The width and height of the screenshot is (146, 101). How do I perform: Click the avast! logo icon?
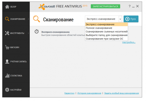pyautogui.click(x=42, y=7)
